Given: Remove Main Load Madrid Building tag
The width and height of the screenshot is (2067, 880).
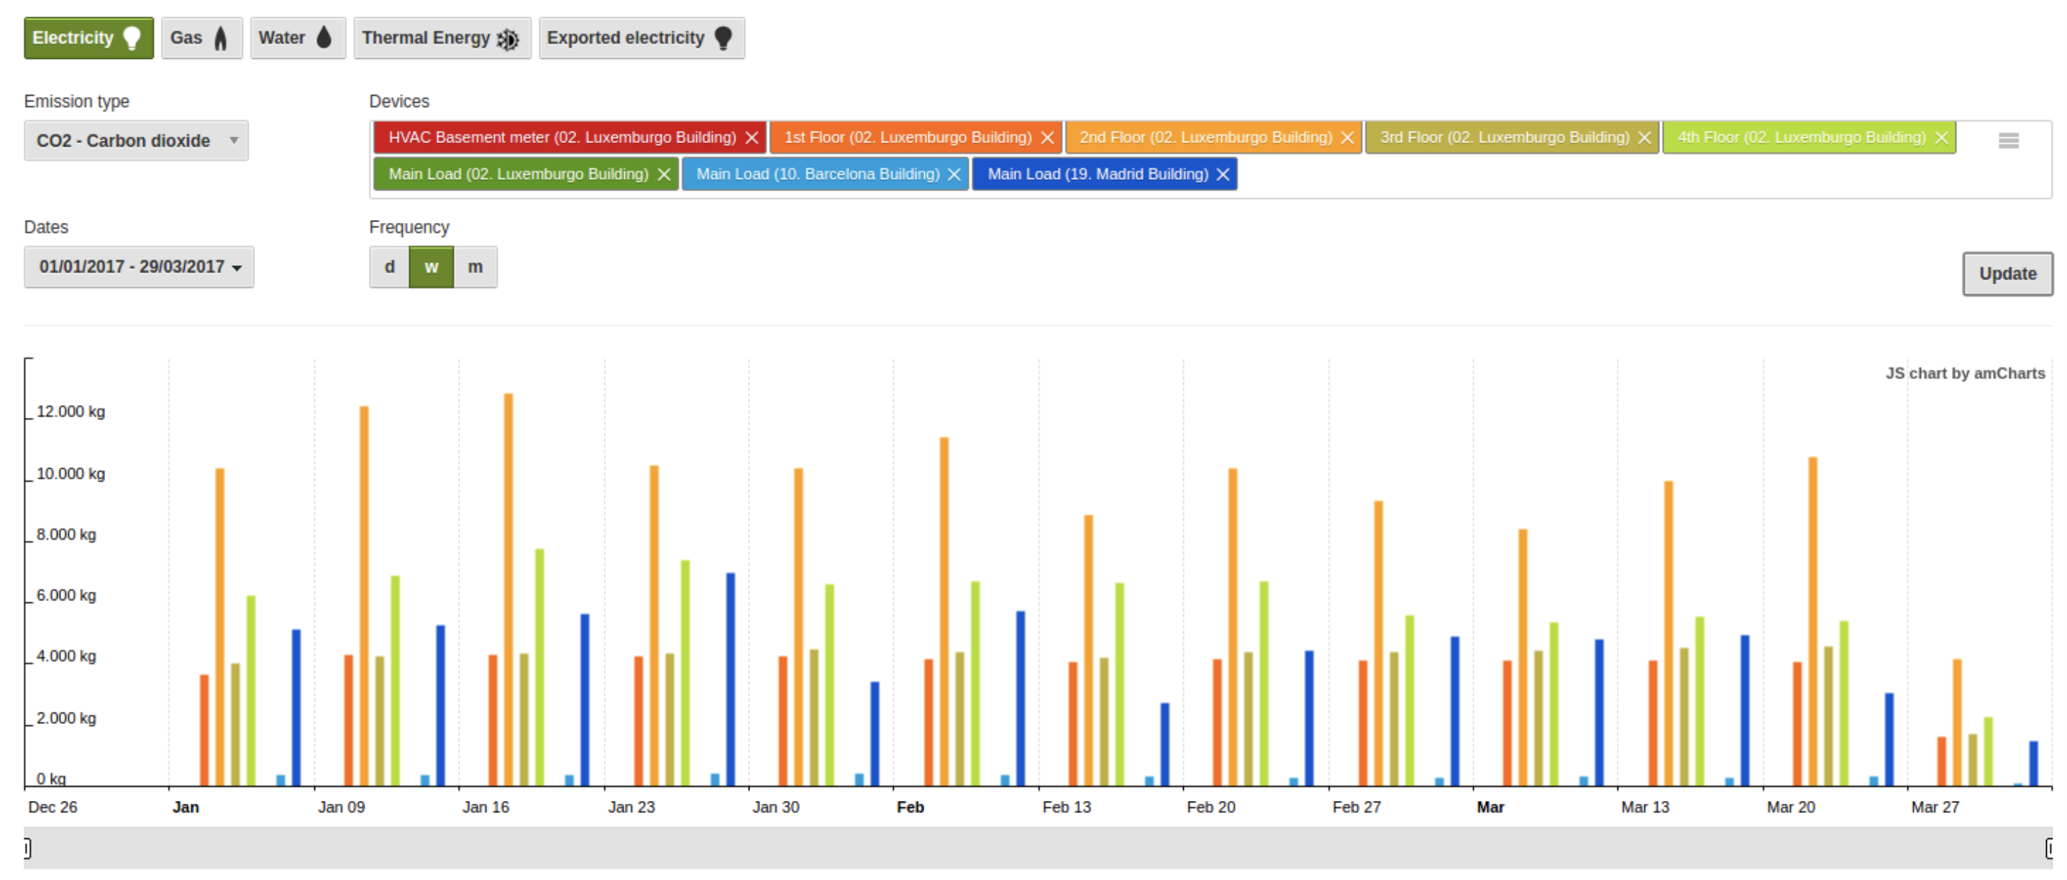Looking at the screenshot, I should [x=1222, y=175].
